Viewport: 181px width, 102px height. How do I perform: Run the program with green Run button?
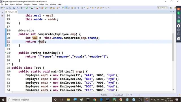pos(27,8)
